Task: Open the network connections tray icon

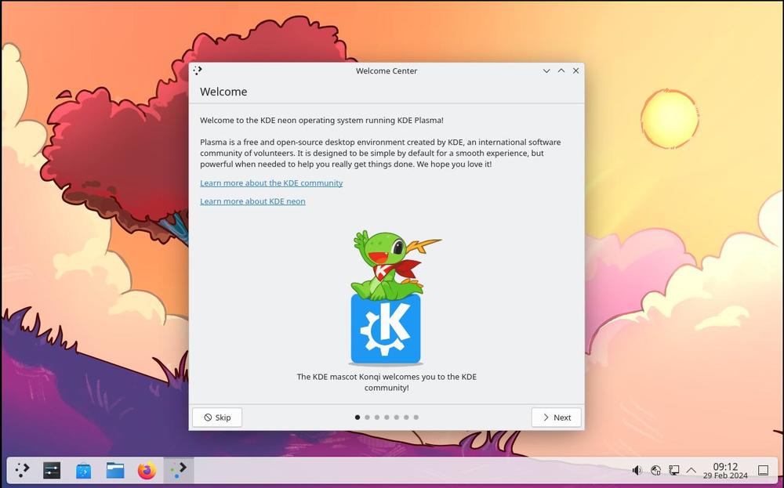Action: click(x=673, y=470)
